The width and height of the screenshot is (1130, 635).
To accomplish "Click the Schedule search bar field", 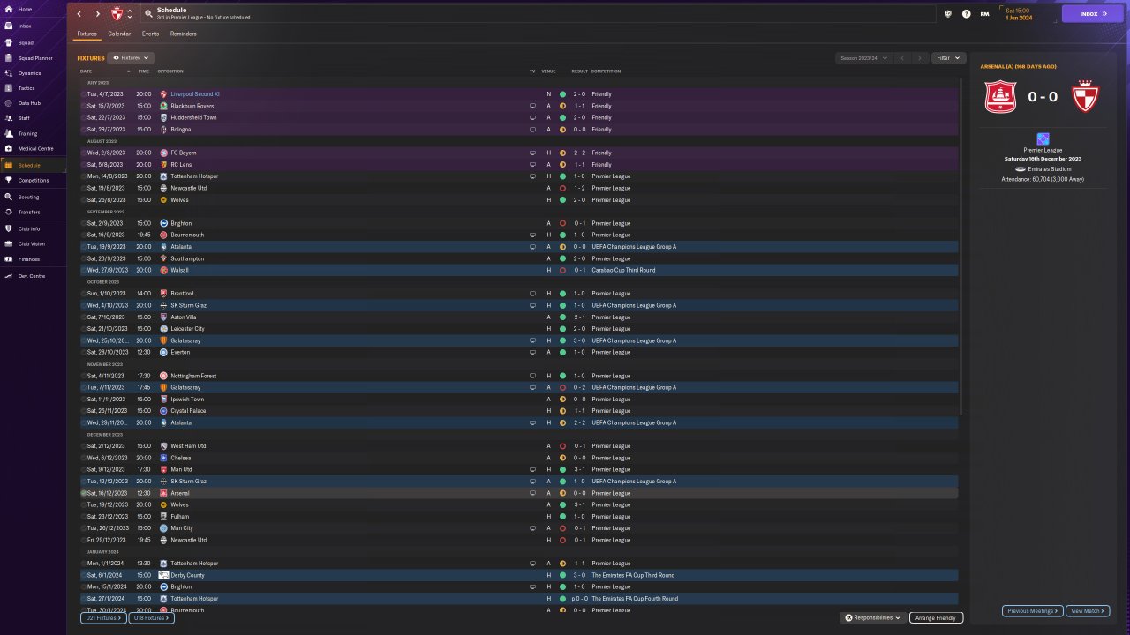I will coord(539,14).
